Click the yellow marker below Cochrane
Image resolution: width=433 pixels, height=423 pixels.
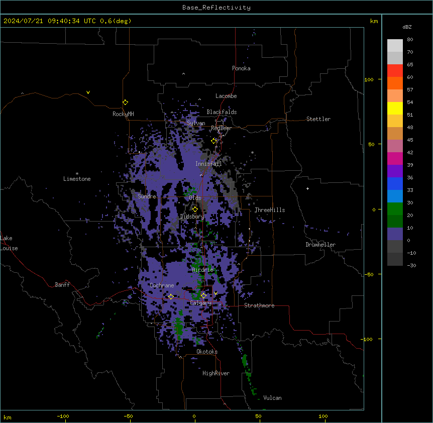point(171,296)
